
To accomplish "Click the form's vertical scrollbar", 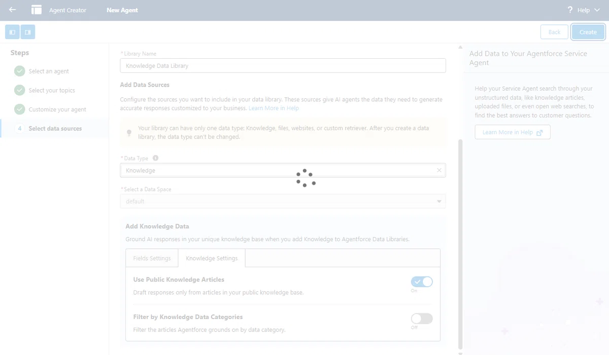I will pyautogui.click(x=460, y=244).
